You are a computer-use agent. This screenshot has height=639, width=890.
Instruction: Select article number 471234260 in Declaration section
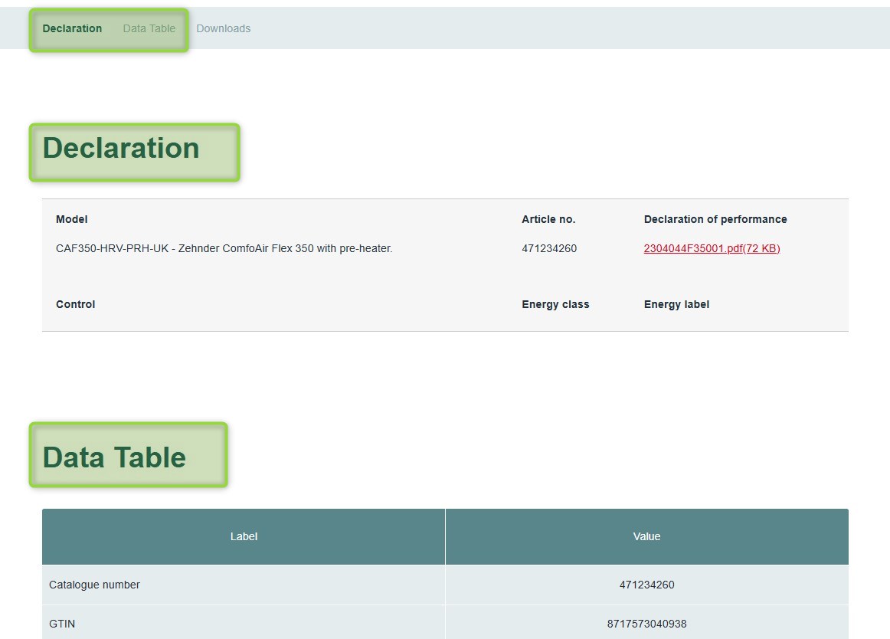549,248
